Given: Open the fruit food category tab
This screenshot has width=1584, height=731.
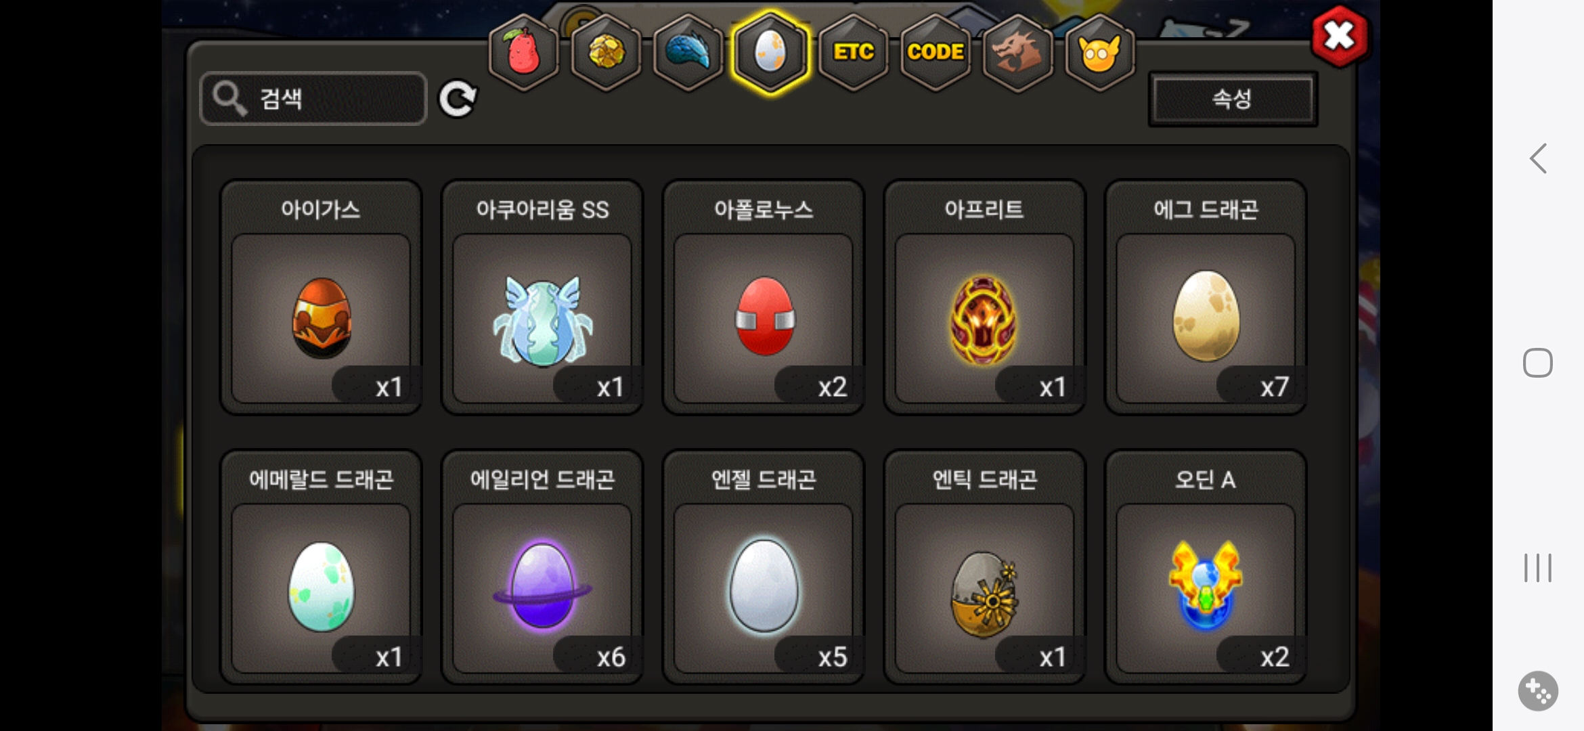Looking at the screenshot, I should point(523,52).
